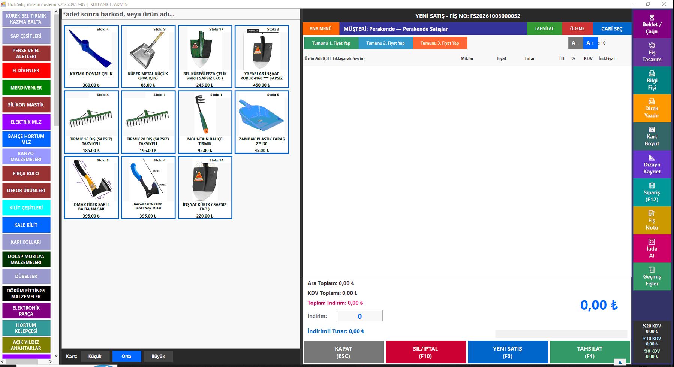Select Orta card size option
The height and width of the screenshot is (367, 674).
[x=126, y=356]
